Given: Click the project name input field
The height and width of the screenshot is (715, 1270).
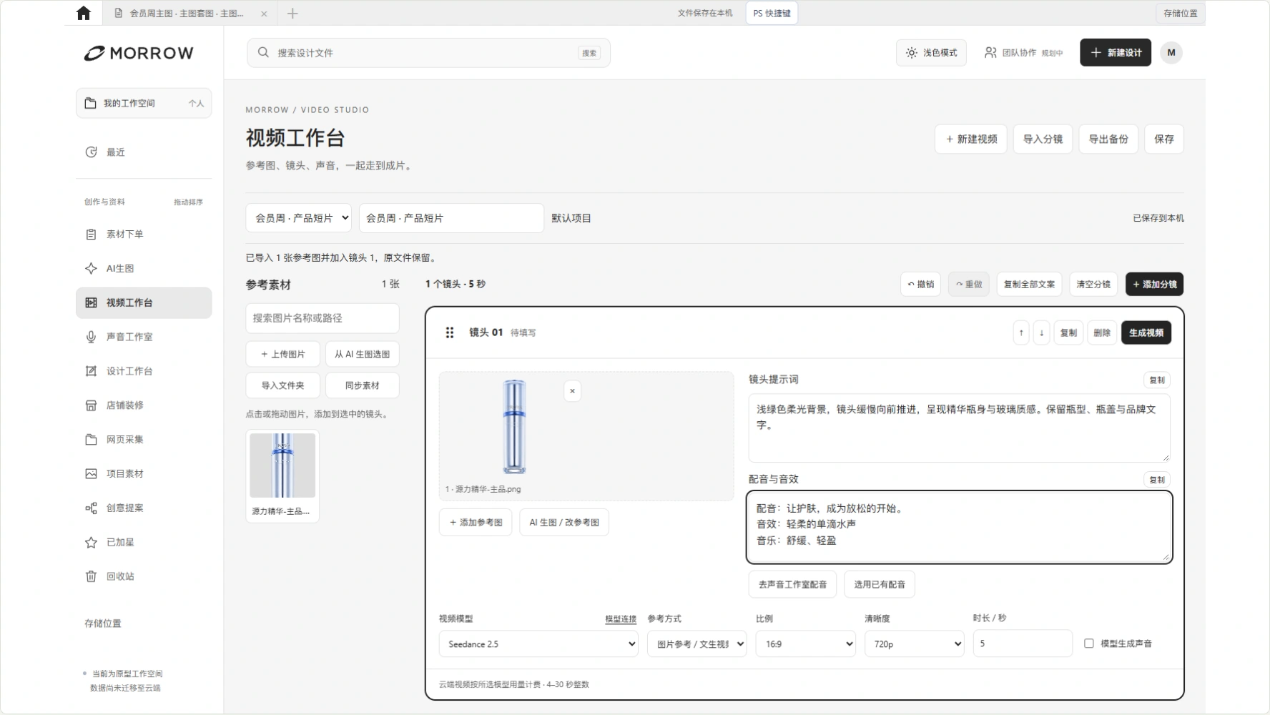Looking at the screenshot, I should coord(451,218).
